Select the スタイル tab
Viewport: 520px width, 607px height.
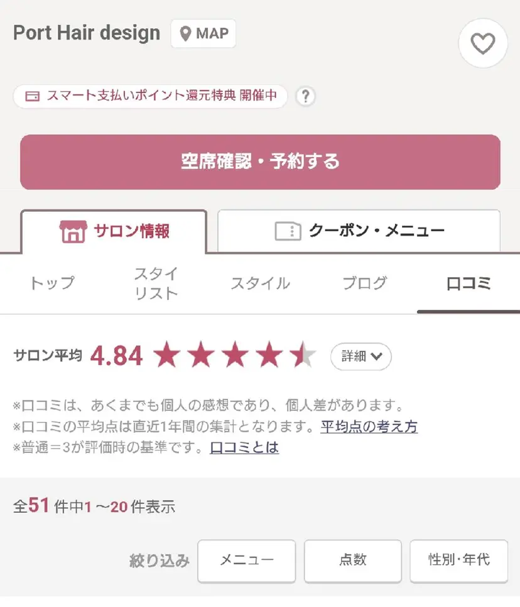tap(260, 283)
